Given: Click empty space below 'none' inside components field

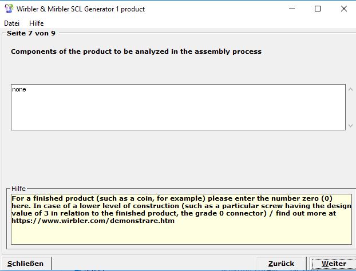Looking at the screenshot, I should tap(172, 114).
